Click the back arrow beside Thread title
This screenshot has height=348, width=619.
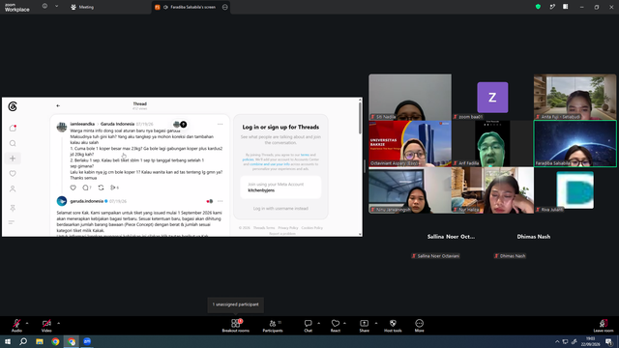coord(58,105)
